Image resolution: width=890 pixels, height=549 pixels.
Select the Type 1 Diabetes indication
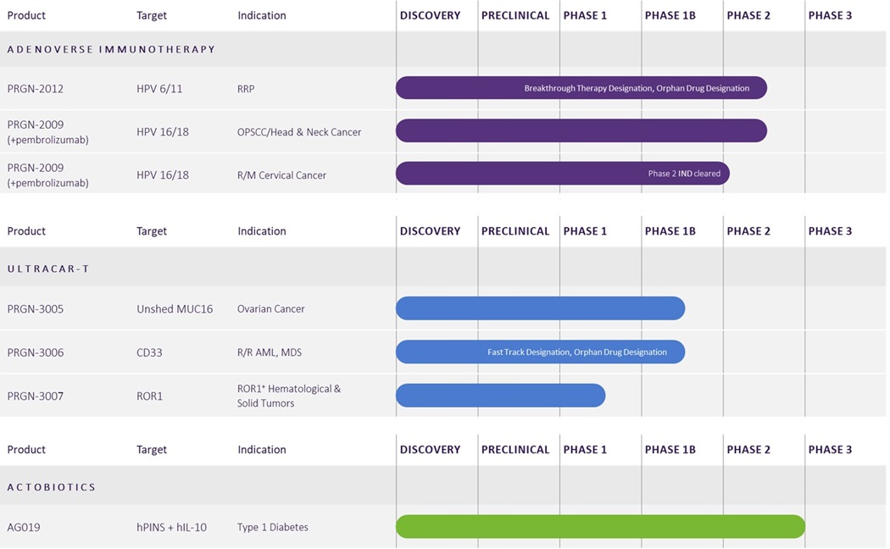click(x=273, y=528)
